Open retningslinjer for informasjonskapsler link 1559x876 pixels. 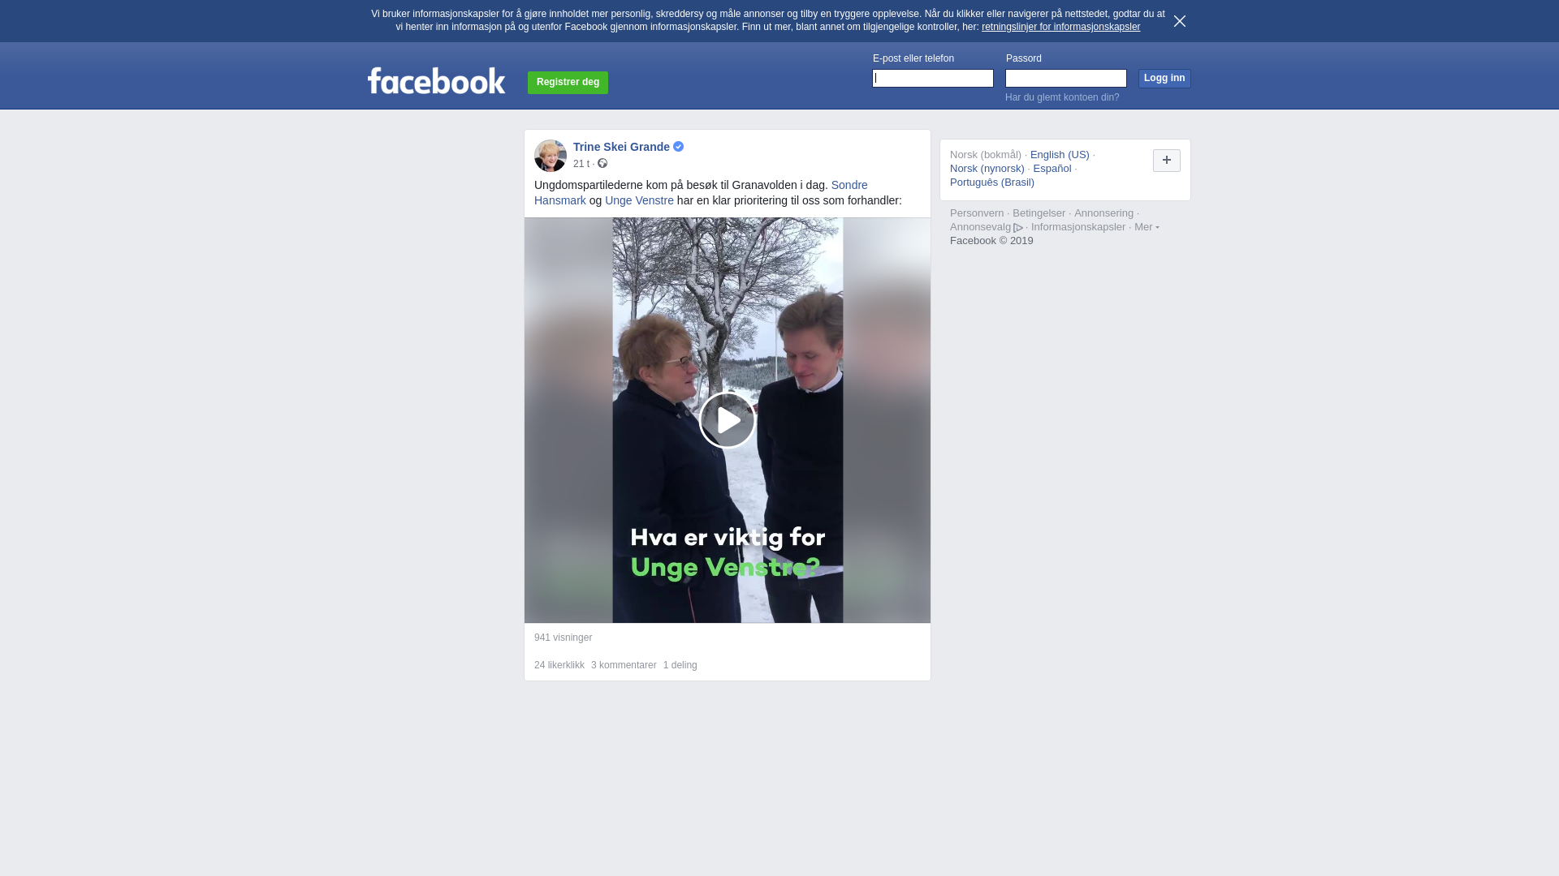coord(1060,27)
